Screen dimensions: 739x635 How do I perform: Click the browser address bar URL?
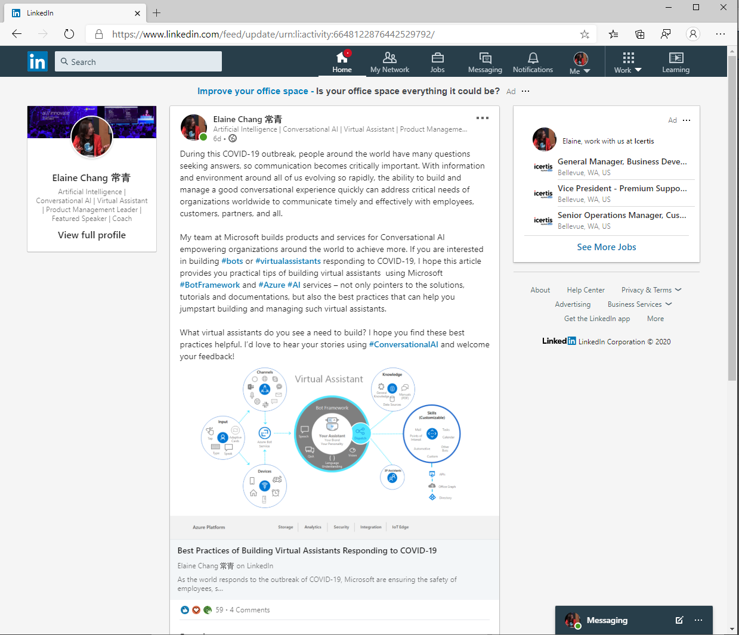click(273, 34)
